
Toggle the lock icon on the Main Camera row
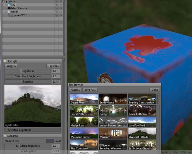(56, 8)
